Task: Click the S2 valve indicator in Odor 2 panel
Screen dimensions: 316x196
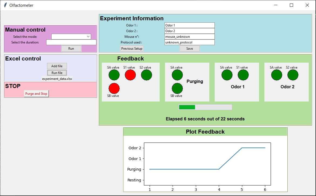Action: click(293, 75)
